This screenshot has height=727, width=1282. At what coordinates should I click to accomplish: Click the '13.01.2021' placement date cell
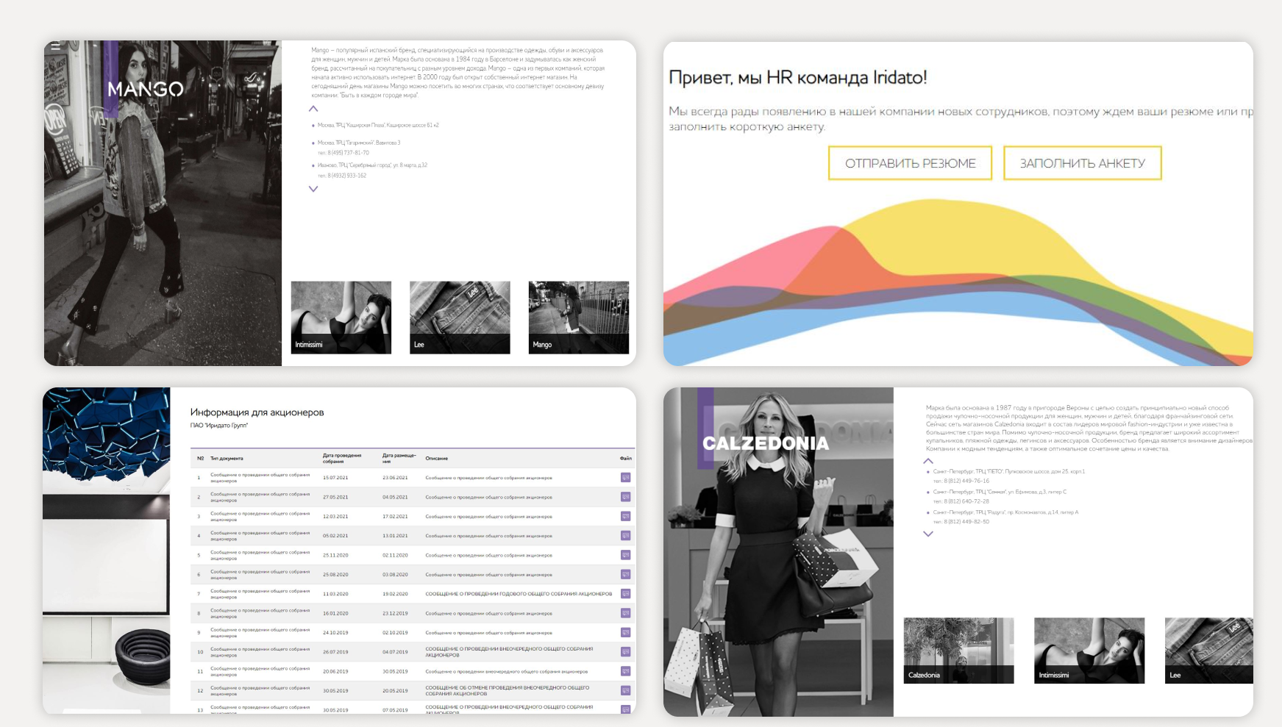pyautogui.click(x=395, y=536)
